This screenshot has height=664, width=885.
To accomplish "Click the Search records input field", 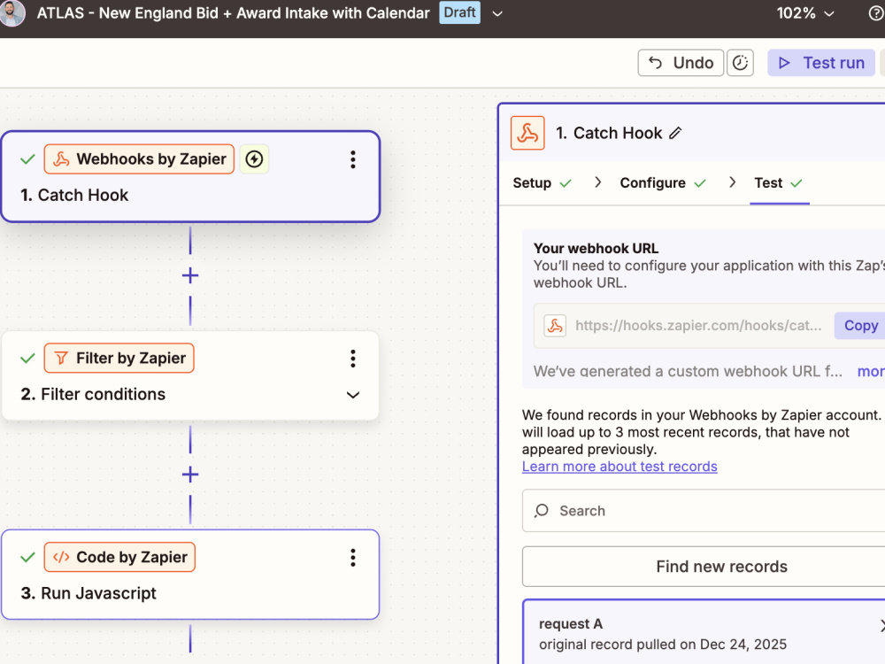I will click(704, 511).
